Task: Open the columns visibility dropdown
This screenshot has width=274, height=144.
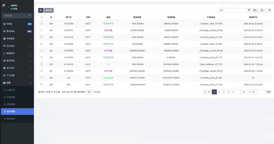Action: click(255, 10)
